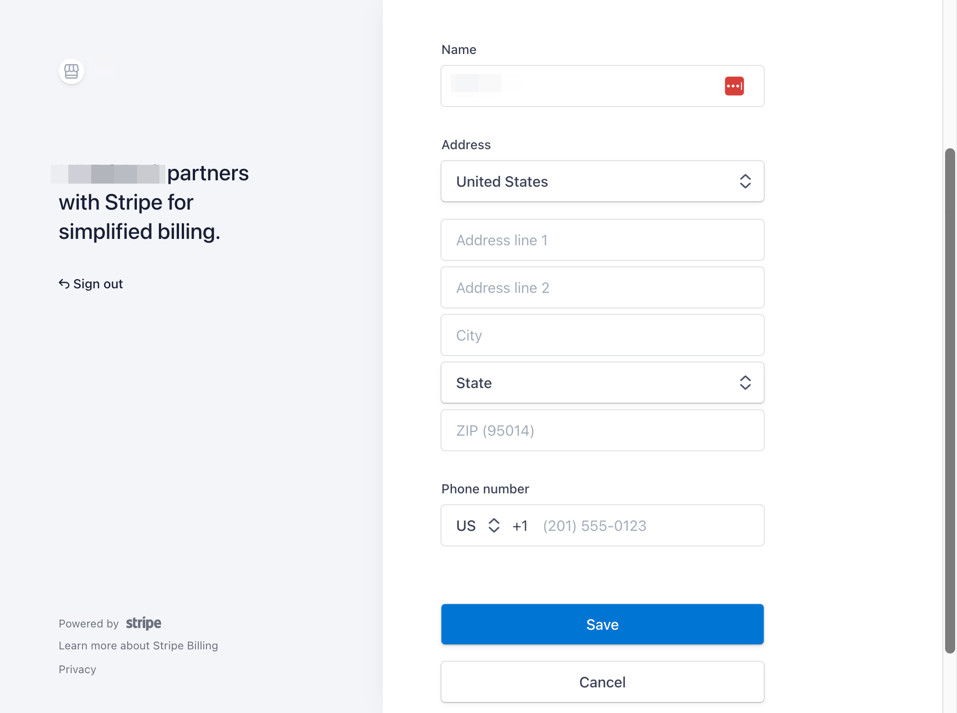
Task: Click the Address line 1 field
Action: click(602, 240)
